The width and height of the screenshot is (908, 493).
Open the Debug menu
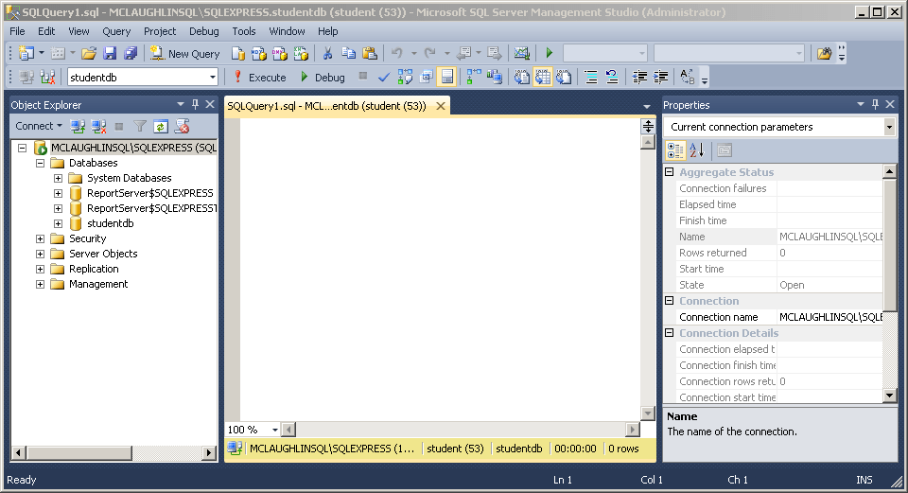(204, 31)
